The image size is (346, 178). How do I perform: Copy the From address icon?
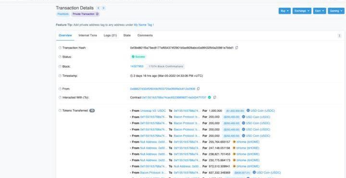(x=198, y=89)
